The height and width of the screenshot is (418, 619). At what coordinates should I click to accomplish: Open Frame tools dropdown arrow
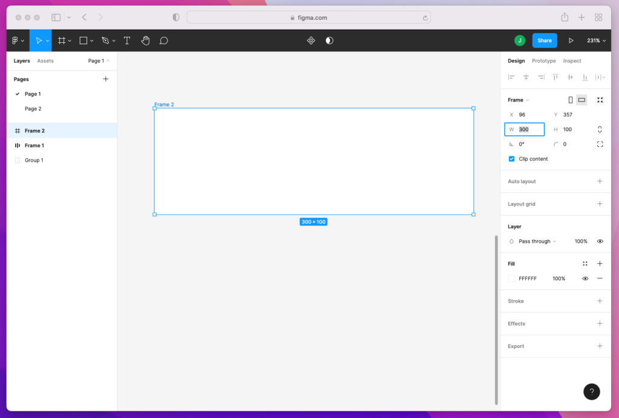pyautogui.click(x=70, y=40)
